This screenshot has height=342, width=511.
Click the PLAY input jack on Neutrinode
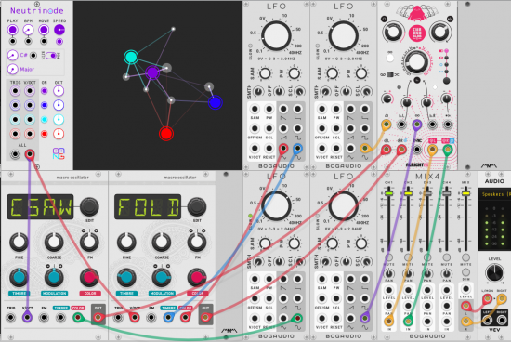(x=12, y=42)
